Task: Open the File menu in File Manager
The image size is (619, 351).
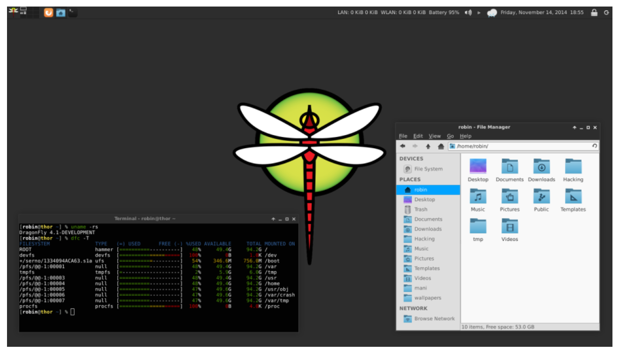Action: (403, 136)
